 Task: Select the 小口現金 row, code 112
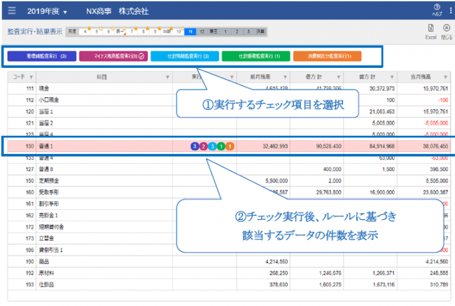[x=229, y=100]
